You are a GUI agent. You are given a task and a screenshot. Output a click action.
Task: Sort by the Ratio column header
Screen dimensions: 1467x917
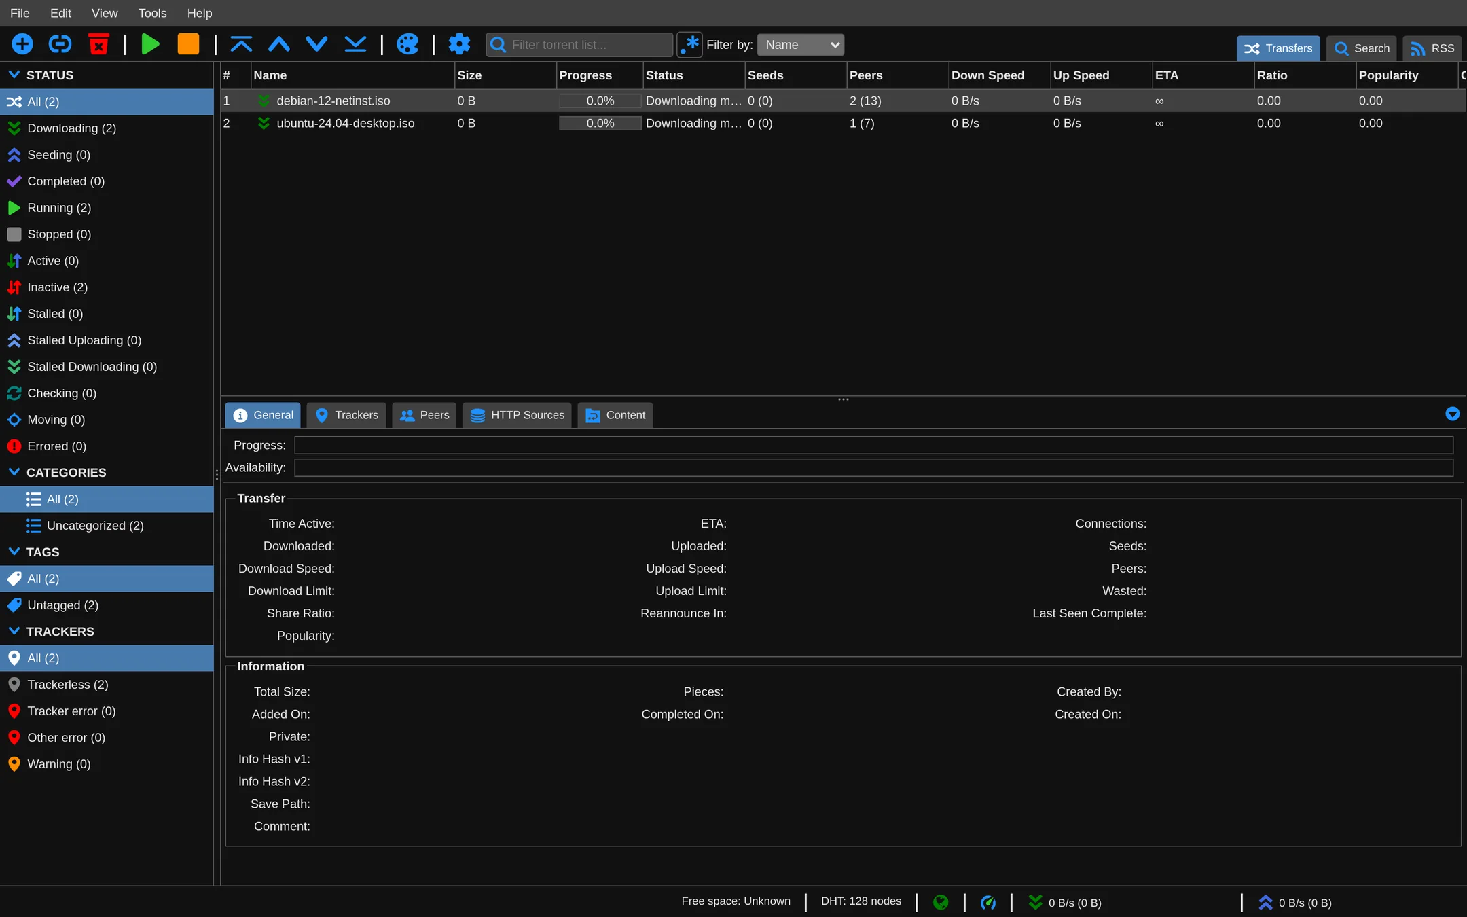pyautogui.click(x=1305, y=75)
